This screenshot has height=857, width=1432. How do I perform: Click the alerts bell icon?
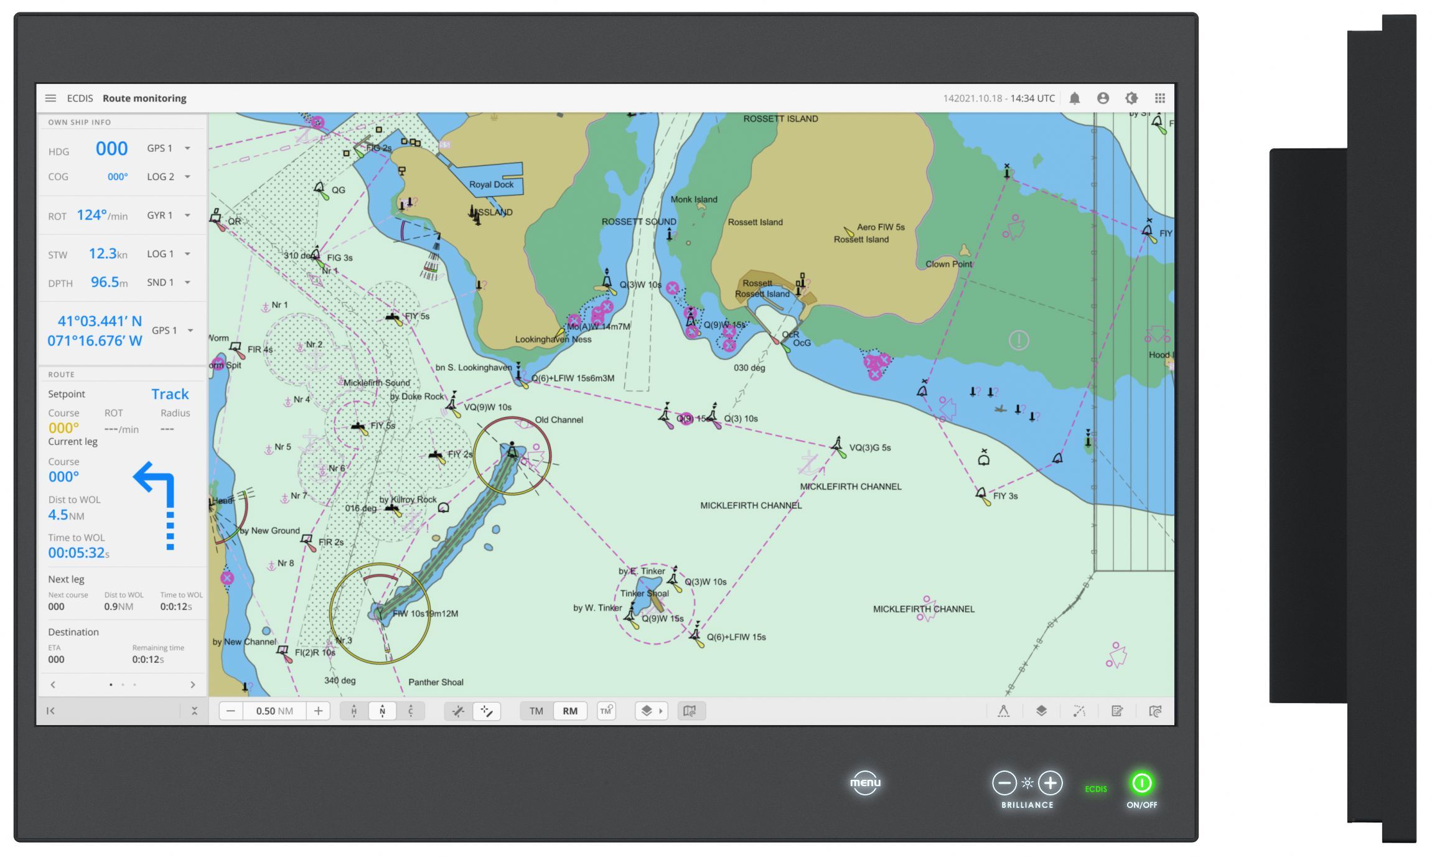tap(1074, 98)
